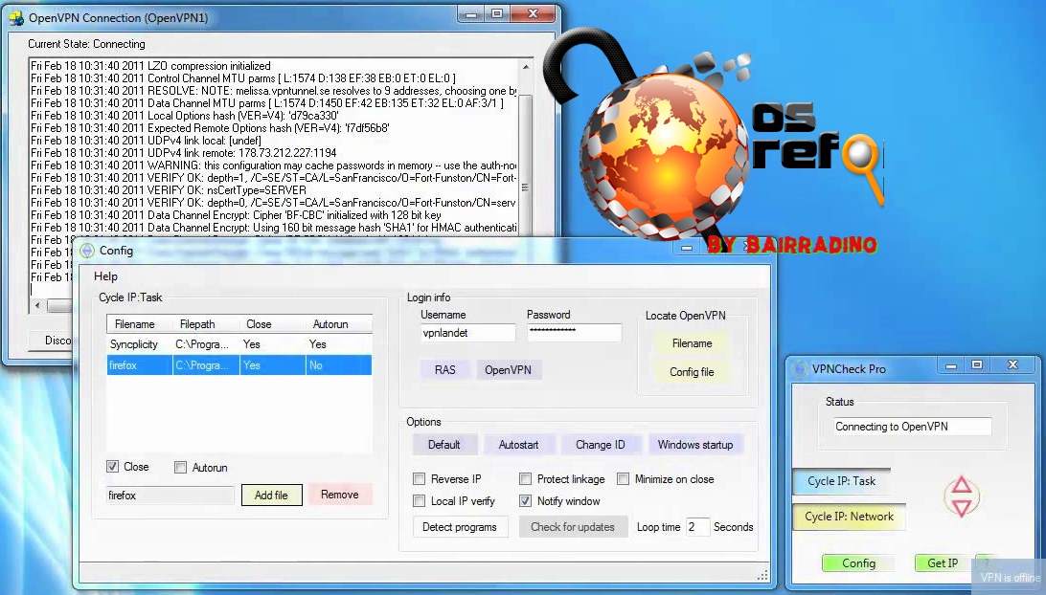Click the Windows startup button
The image size is (1046, 595).
click(x=695, y=445)
